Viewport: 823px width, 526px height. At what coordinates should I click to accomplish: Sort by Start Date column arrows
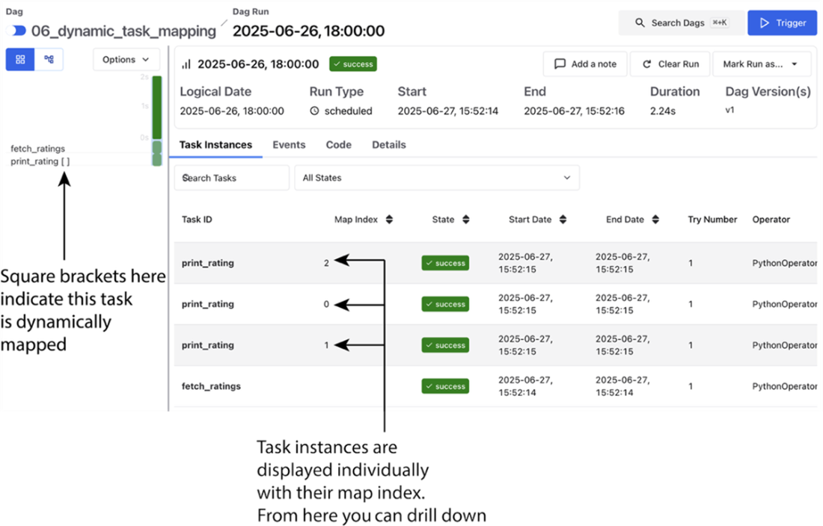pos(563,220)
